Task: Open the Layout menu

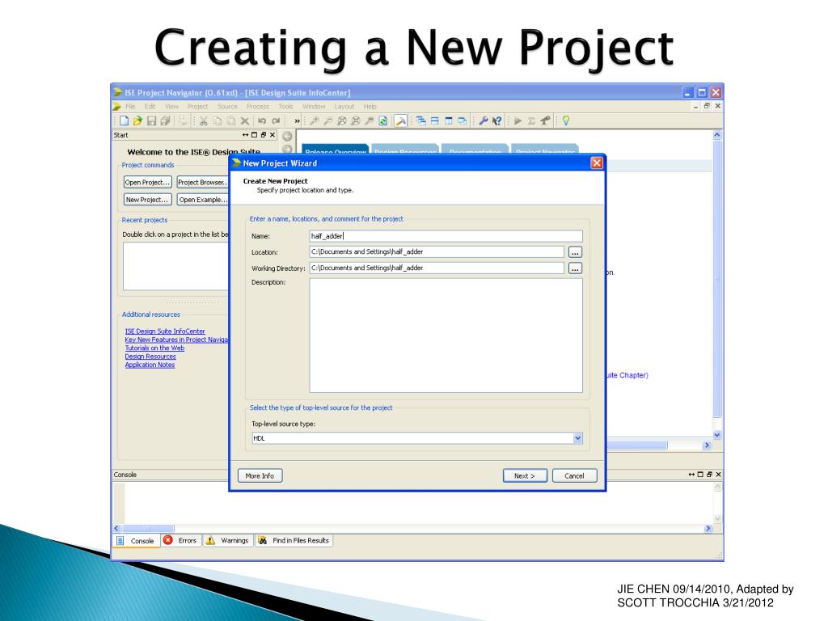Action: [344, 106]
